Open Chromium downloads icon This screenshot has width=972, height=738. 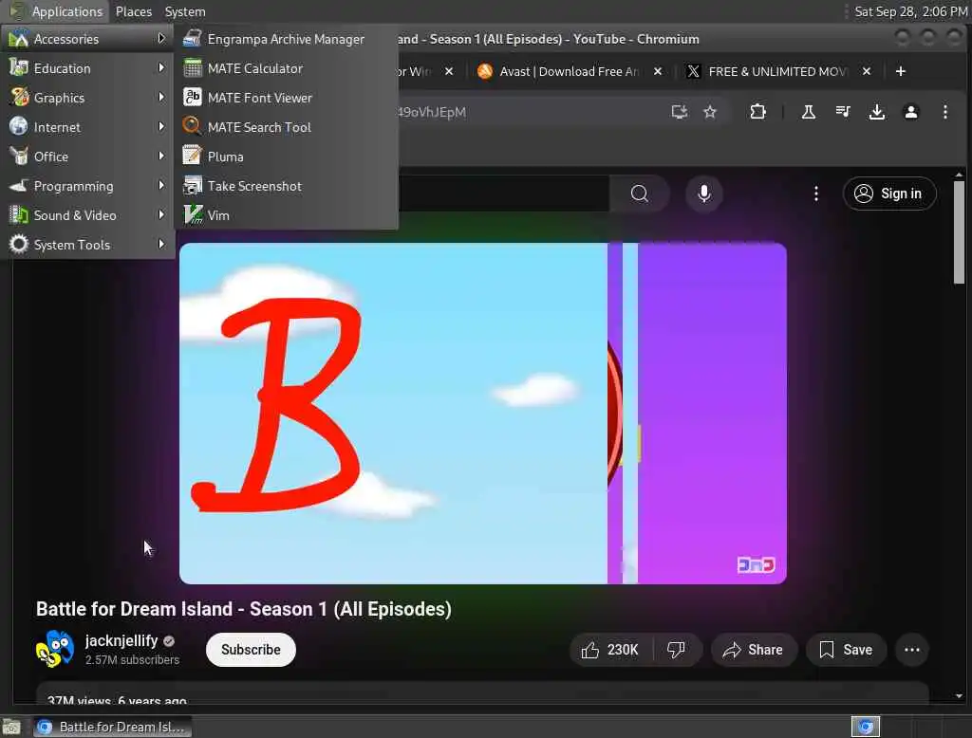pos(876,112)
